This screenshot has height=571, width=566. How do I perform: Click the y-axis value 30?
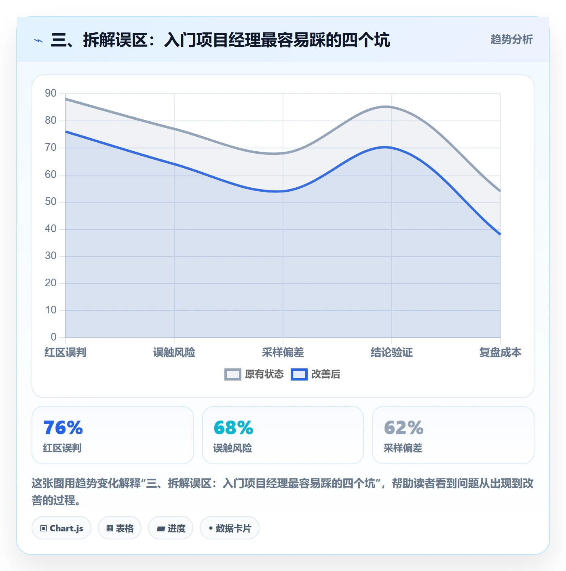pyautogui.click(x=51, y=256)
